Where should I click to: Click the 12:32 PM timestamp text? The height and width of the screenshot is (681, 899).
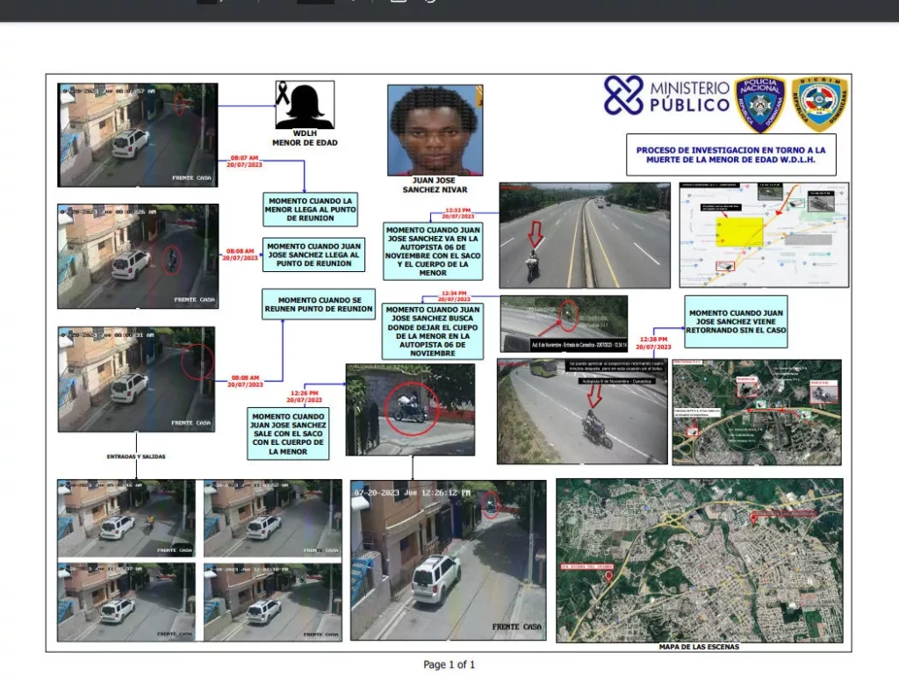point(457,213)
